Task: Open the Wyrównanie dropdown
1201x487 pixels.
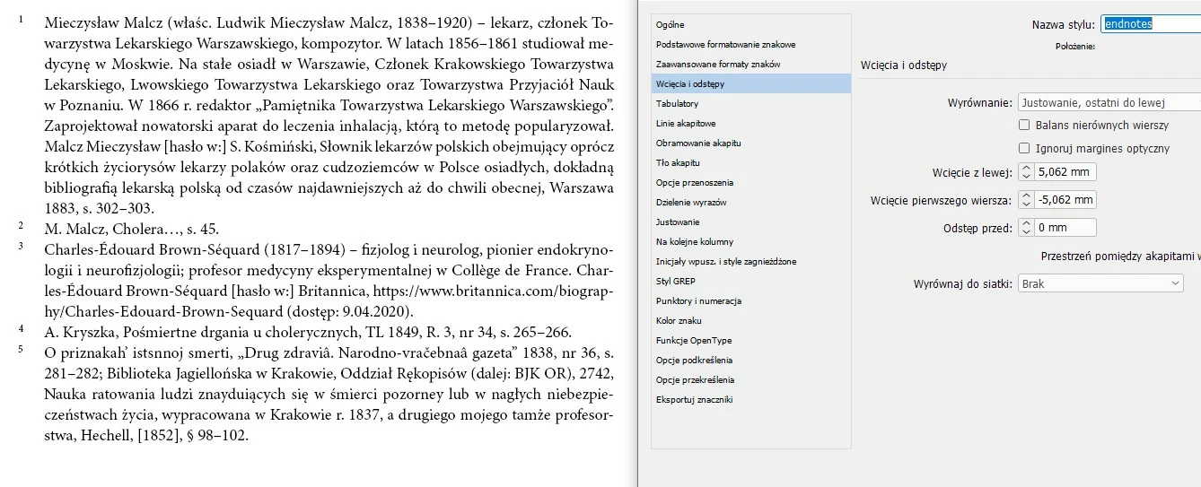Action: [1109, 103]
